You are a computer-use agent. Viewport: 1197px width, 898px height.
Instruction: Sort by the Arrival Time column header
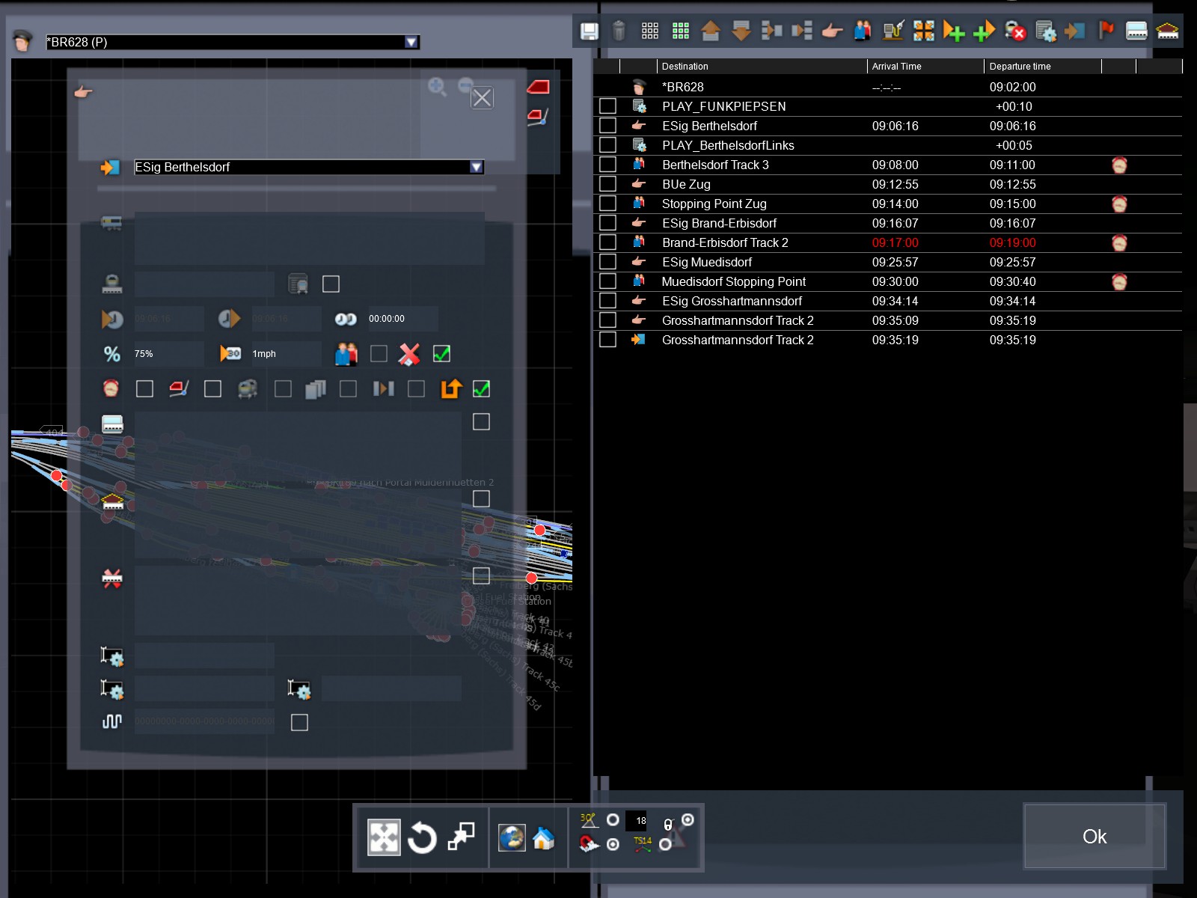click(925, 67)
